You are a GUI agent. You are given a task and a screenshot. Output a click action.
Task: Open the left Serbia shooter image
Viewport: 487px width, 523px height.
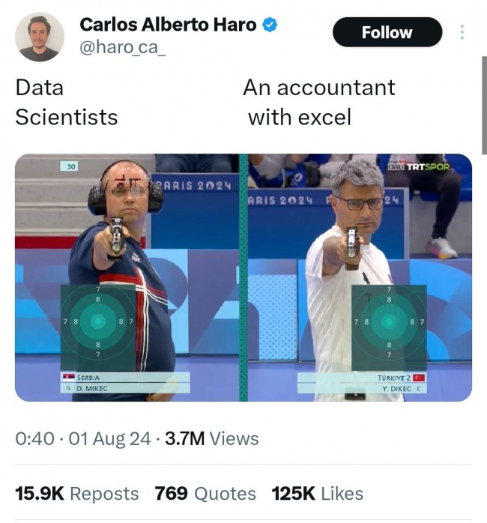pos(127,277)
